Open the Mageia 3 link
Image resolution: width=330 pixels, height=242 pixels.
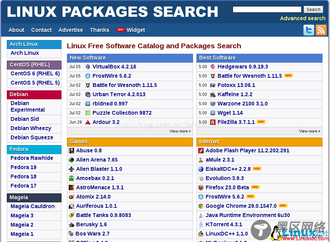click(22, 216)
